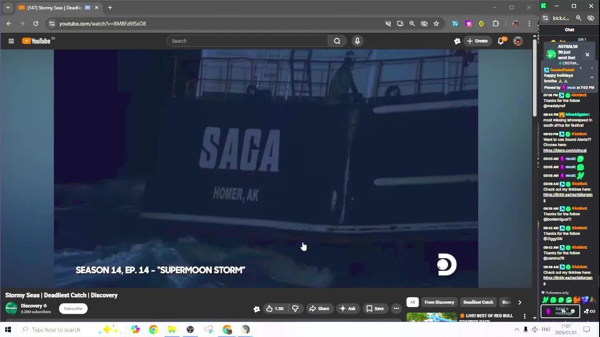This screenshot has height=337, width=600.
Task: Click the install/cast screen icon in address bar
Action: point(400,23)
